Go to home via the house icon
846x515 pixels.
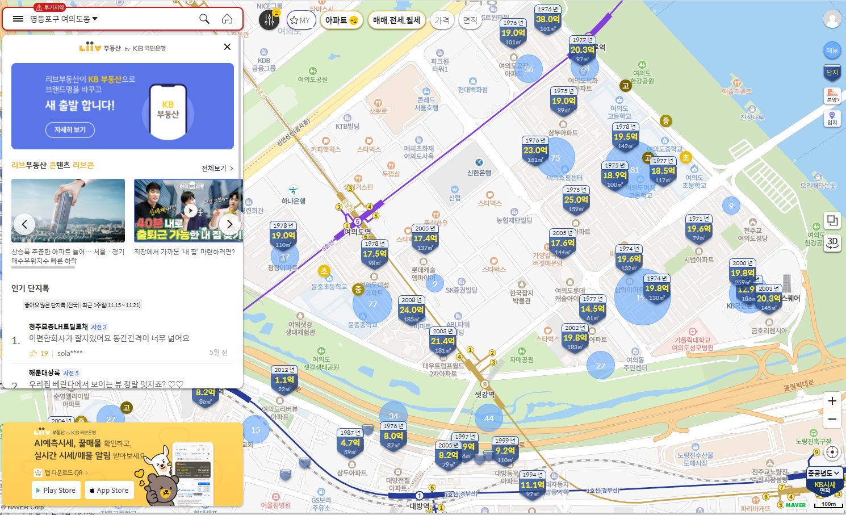click(x=227, y=19)
